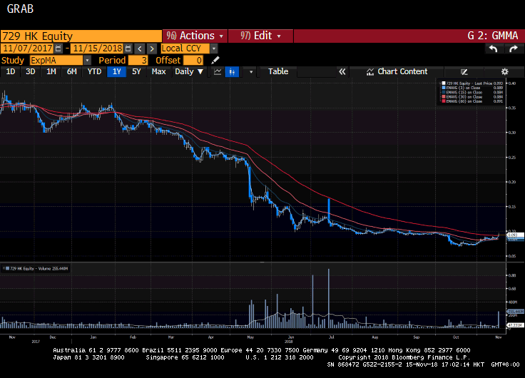This screenshot has width=525, height=378.
Task: Click EMAVG (3) light blue legend swatch
Action: [444, 88]
